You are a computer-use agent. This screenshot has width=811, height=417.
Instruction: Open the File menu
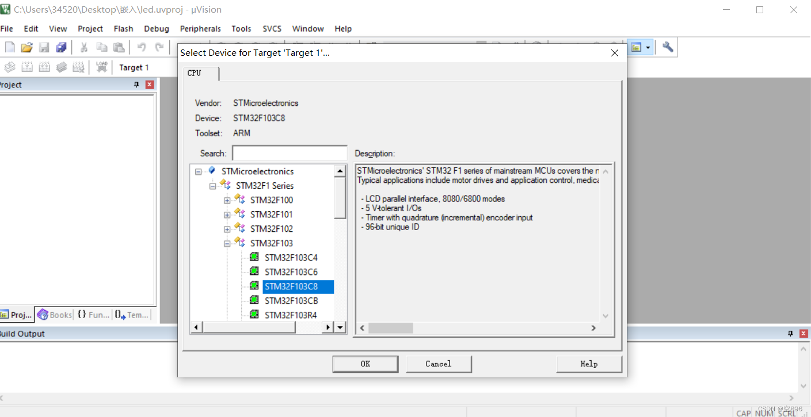[x=6, y=29]
